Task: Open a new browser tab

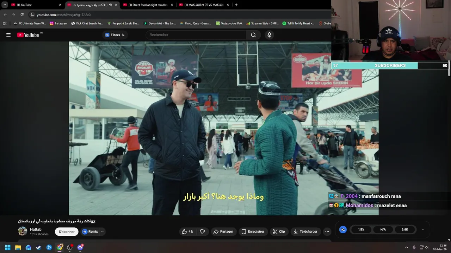Action: tap(236, 5)
